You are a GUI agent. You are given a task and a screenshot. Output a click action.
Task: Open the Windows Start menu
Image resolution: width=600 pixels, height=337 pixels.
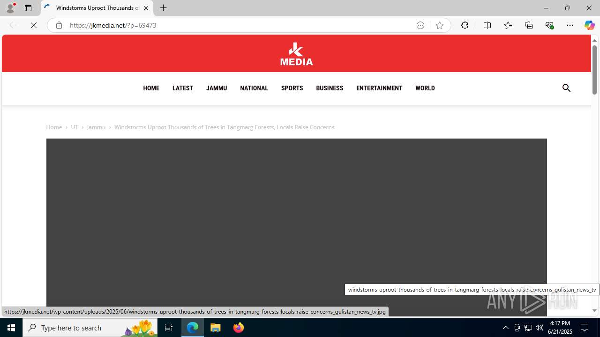pyautogui.click(x=11, y=328)
